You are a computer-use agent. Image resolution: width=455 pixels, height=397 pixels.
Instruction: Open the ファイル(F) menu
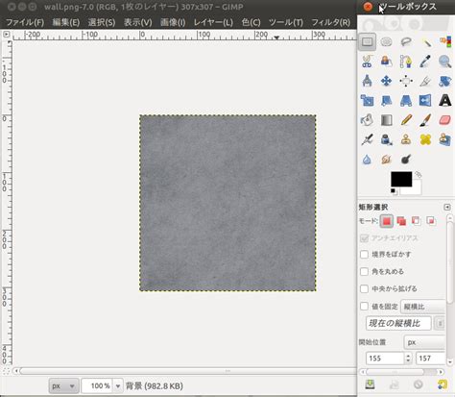(x=25, y=22)
